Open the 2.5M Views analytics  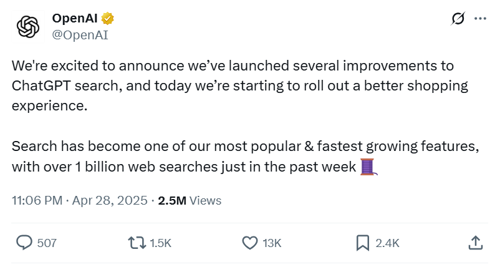click(190, 201)
